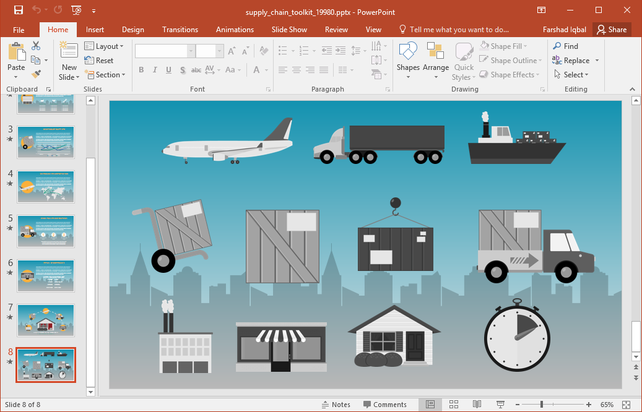This screenshot has height=412, width=642.
Task: Open the Shapes gallery
Action: point(408,61)
